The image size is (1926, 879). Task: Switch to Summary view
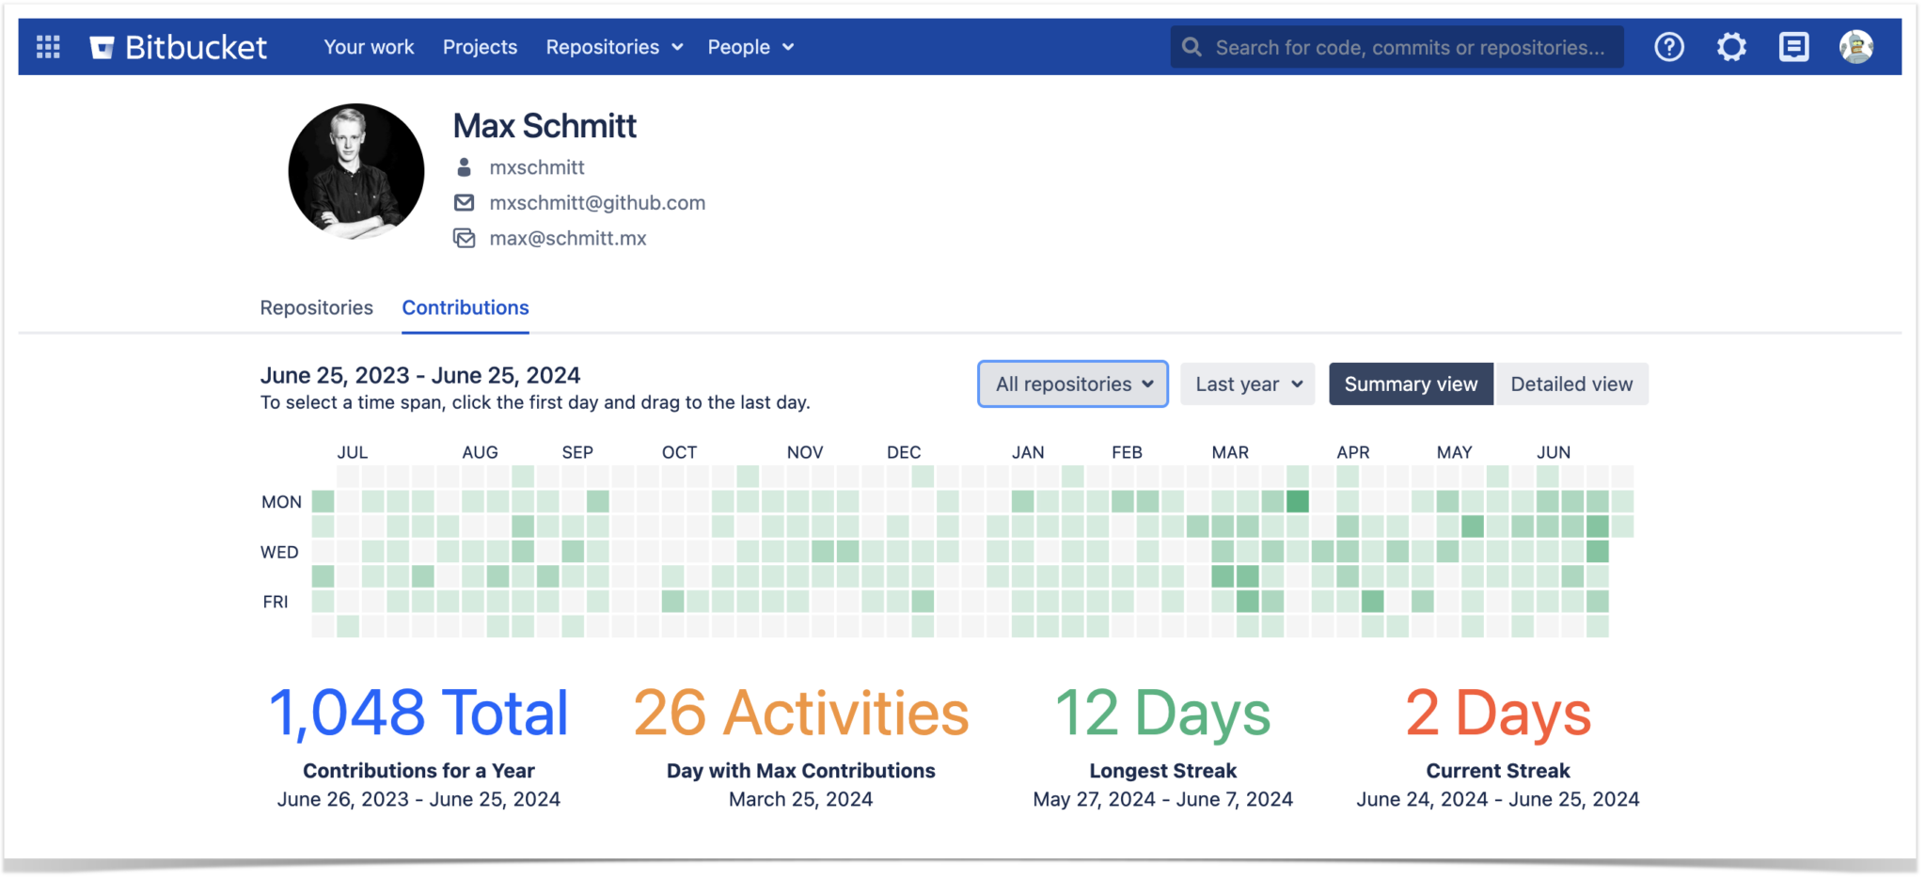tap(1410, 384)
